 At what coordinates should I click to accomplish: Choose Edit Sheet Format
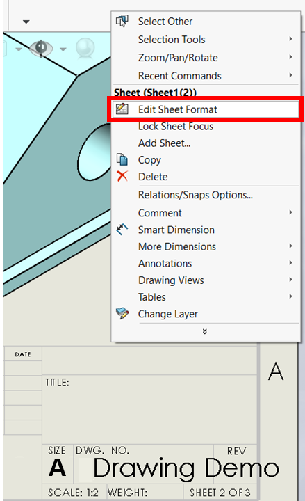[x=206, y=109]
